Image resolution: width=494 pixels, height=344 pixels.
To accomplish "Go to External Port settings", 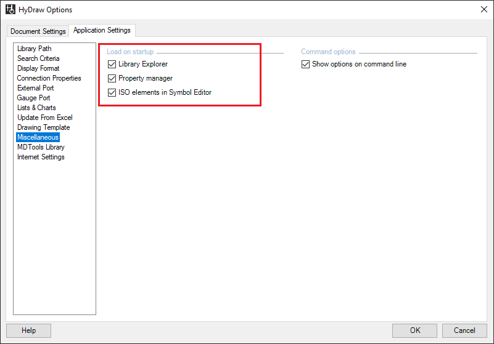I will [x=36, y=88].
